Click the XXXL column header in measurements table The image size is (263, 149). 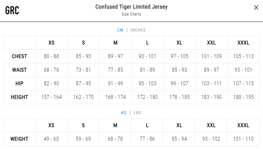[x=243, y=43]
